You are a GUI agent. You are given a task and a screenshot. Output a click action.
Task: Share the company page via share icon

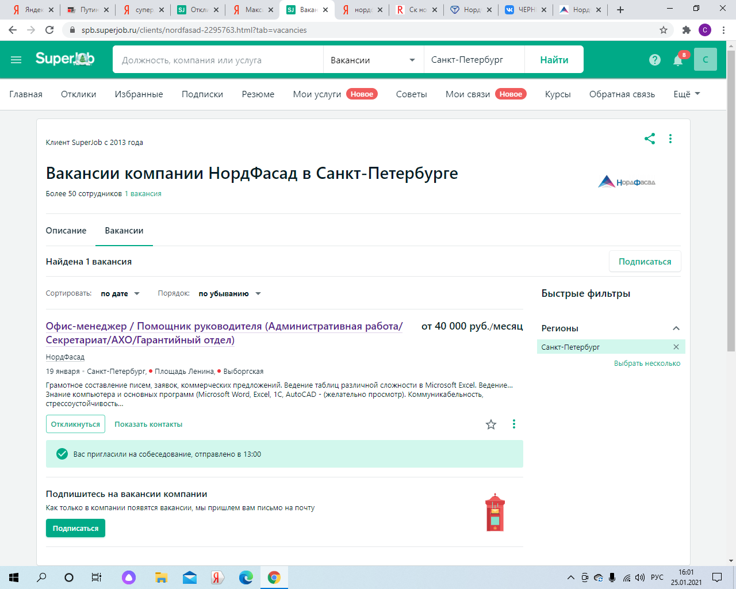(x=650, y=139)
